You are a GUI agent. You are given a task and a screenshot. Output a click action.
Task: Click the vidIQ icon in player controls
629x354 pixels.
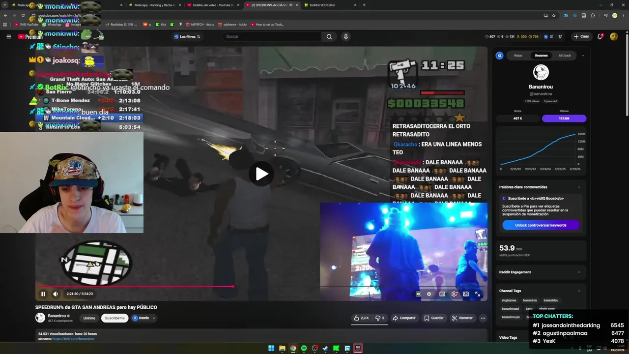pos(418,294)
